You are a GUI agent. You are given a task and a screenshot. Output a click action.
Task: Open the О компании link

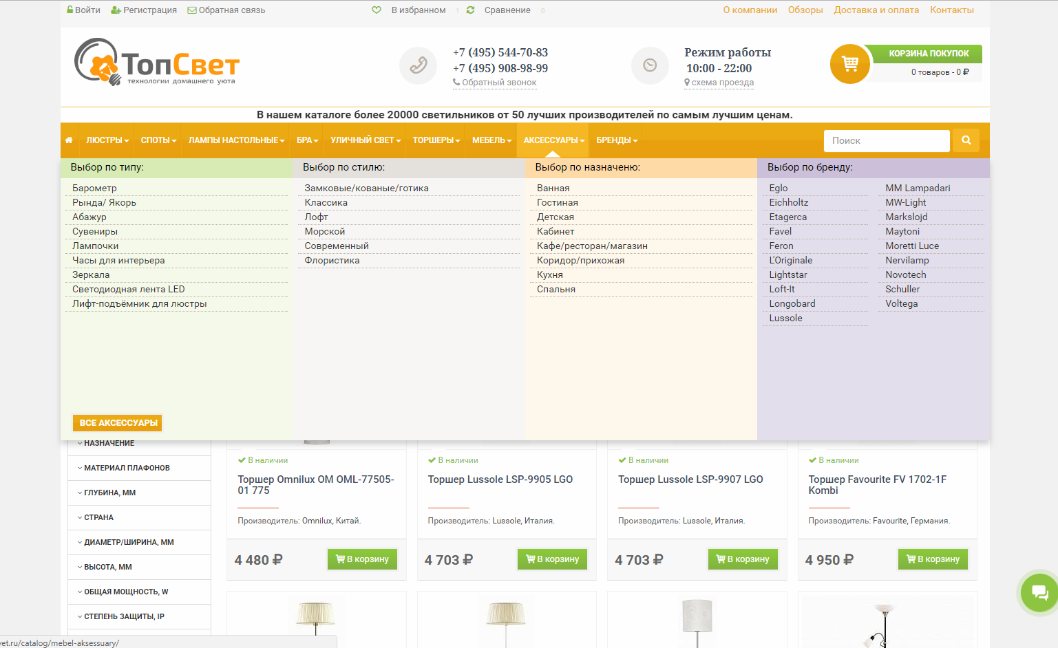pyautogui.click(x=750, y=10)
